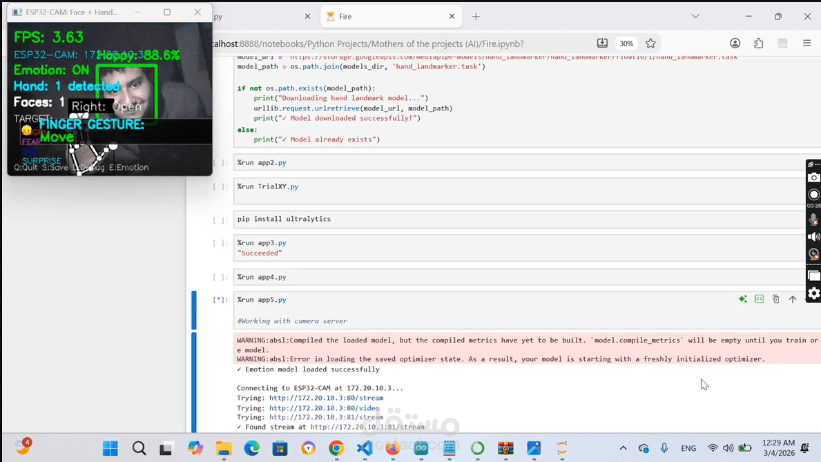Open Task View on the taskbar
This screenshot has height=462, width=821.
pyautogui.click(x=166, y=448)
